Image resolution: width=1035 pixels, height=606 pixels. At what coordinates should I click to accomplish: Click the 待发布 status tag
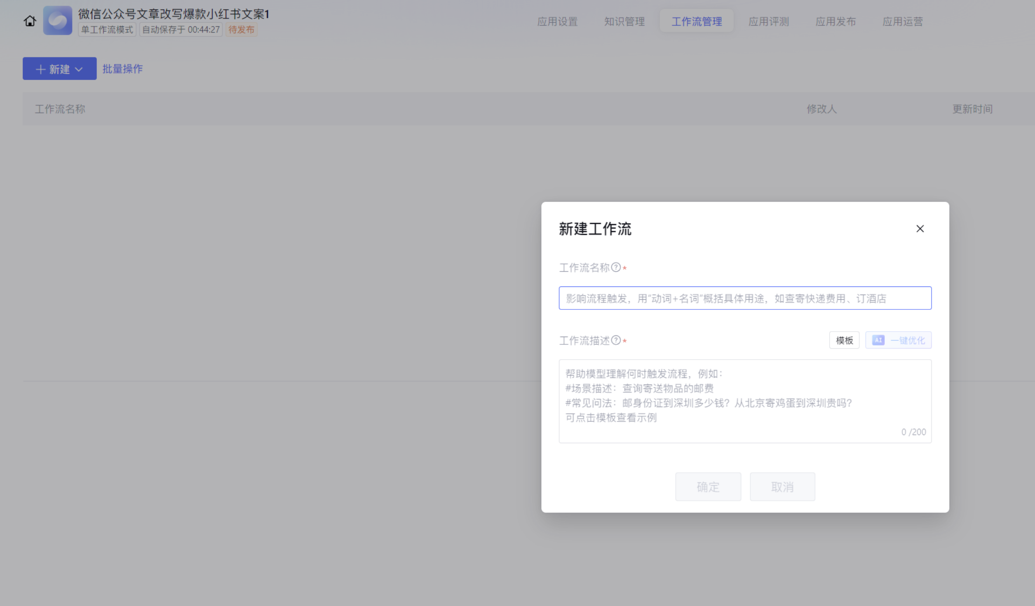click(x=241, y=30)
